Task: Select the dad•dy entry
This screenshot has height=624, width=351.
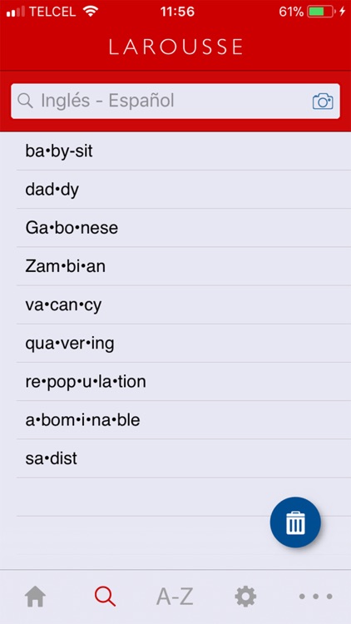Action: coord(184,190)
